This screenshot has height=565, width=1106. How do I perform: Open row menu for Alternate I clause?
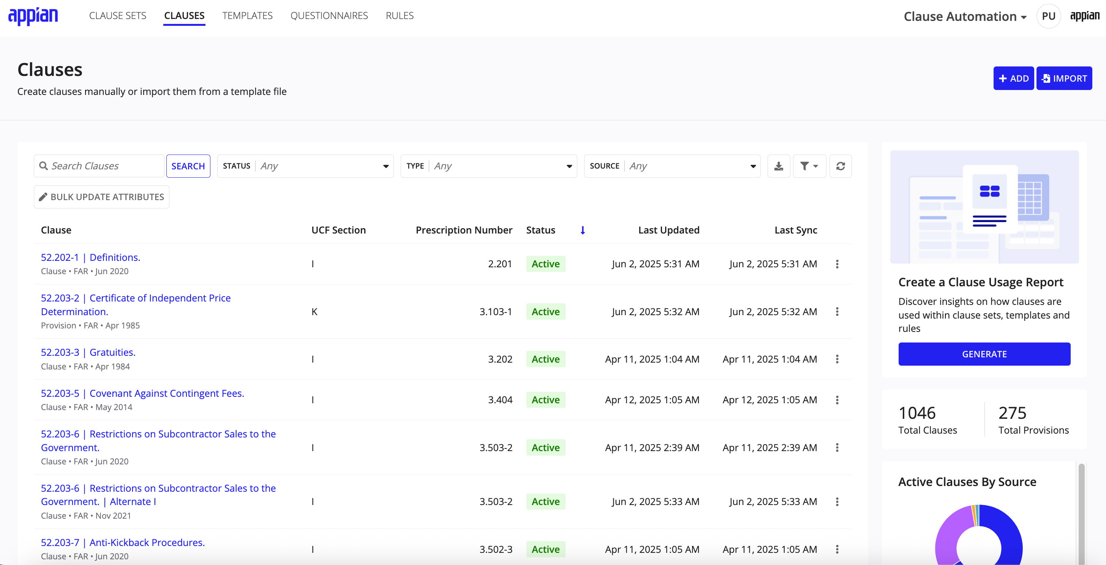pyautogui.click(x=837, y=502)
